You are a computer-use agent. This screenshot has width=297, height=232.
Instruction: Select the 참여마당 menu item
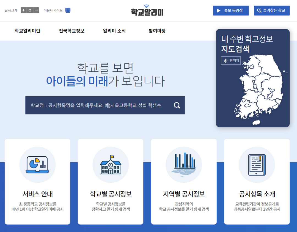coord(157,31)
